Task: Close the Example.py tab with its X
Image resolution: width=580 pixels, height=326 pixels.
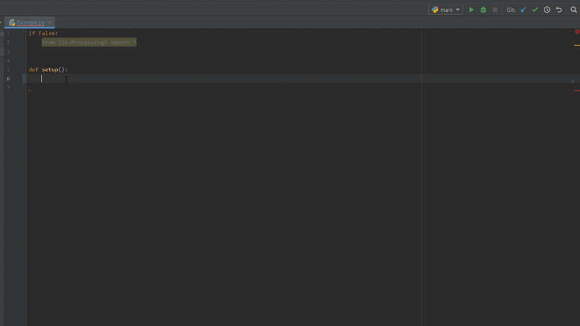Action: [50, 23]
